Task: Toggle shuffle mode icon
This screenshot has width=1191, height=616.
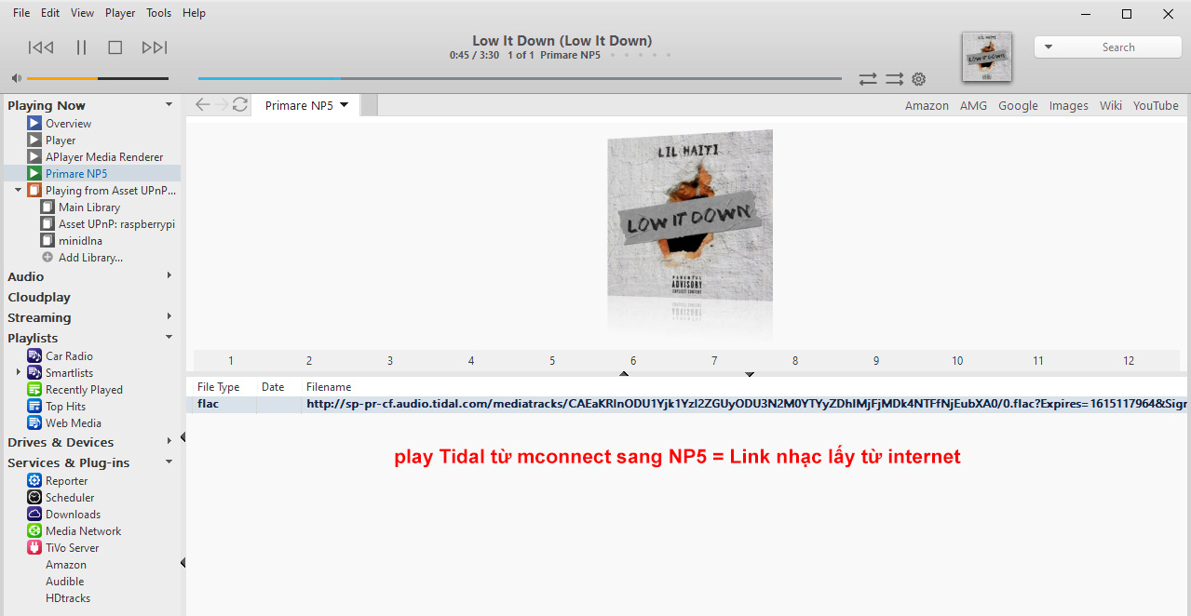Action: (x=894, y=79)
